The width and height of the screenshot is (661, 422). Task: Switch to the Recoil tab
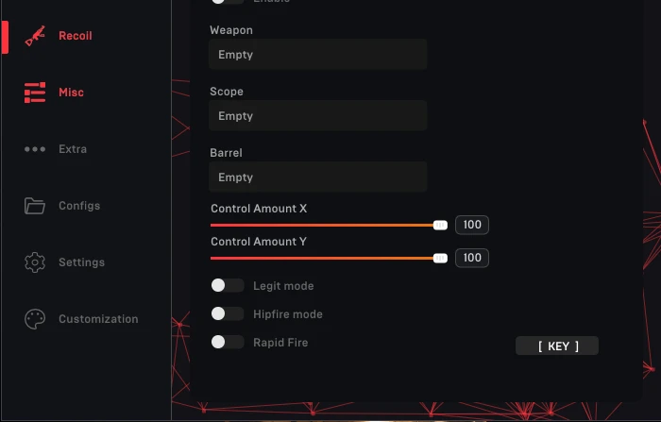click(x=76, y=36)
